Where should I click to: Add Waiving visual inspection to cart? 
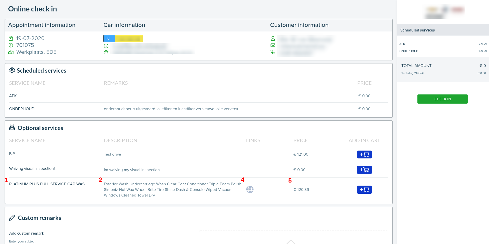click(364, 170)
